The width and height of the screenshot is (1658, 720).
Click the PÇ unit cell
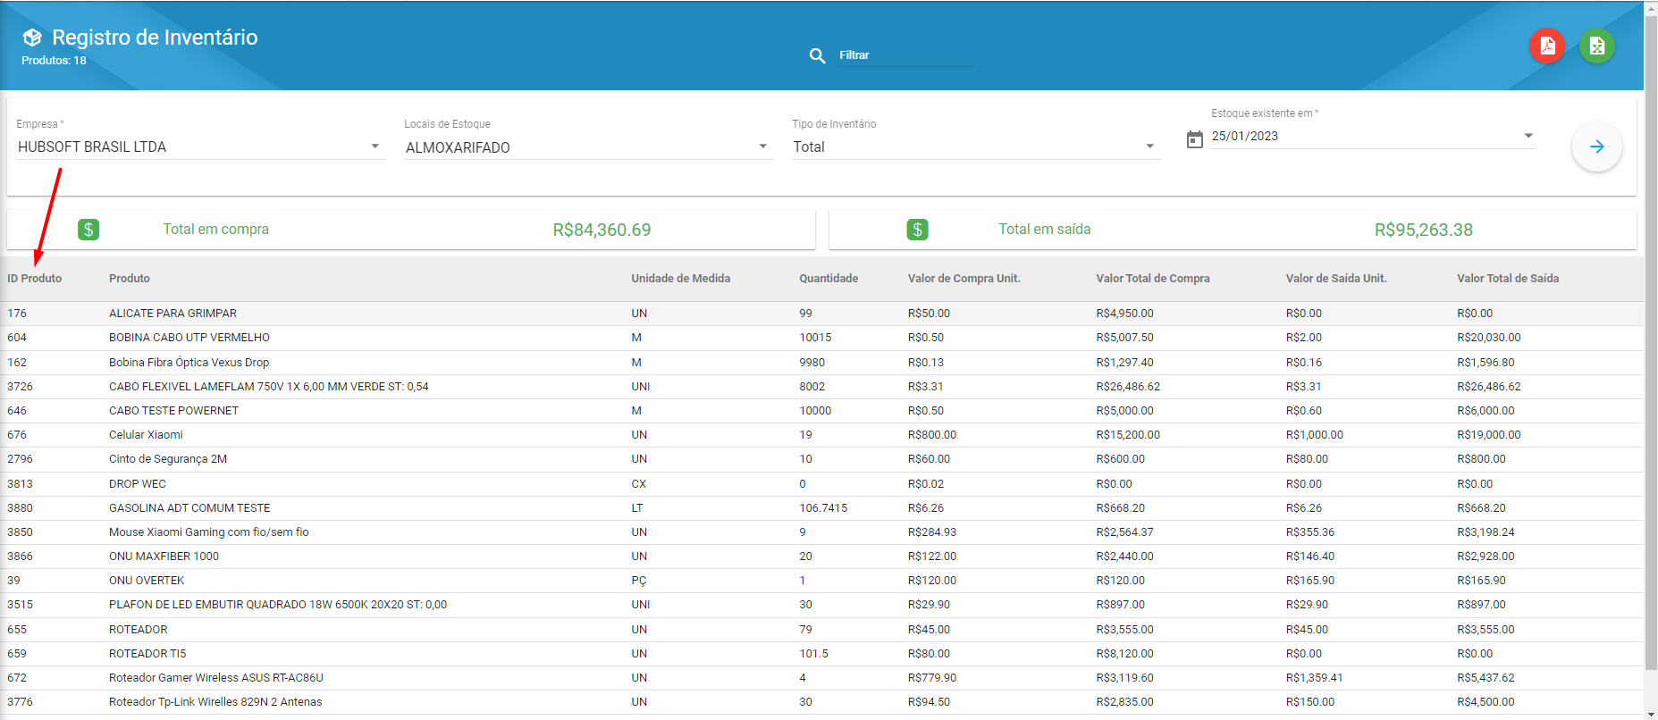638,581
